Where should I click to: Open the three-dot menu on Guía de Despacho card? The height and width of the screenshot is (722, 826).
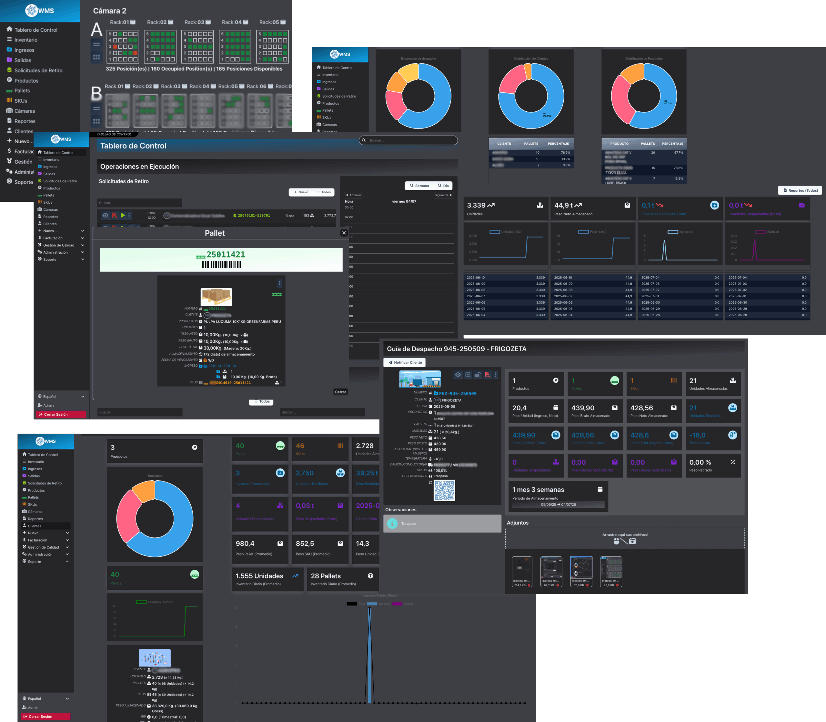(x=496, y=375)
